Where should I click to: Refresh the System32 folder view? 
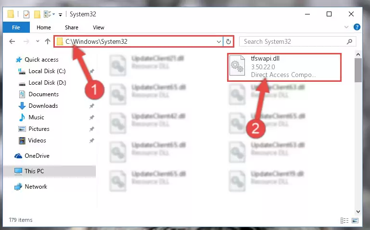pos(229,42)
